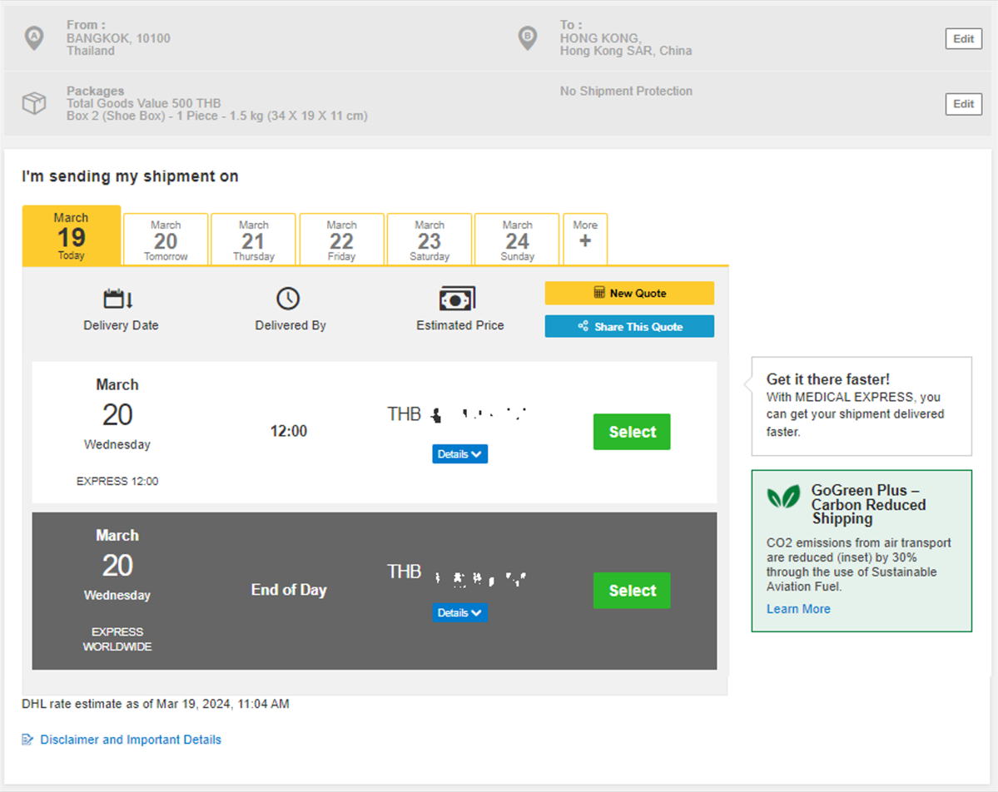
Task: Click the Delivery Date calendar icon
Action: (117, 299)
